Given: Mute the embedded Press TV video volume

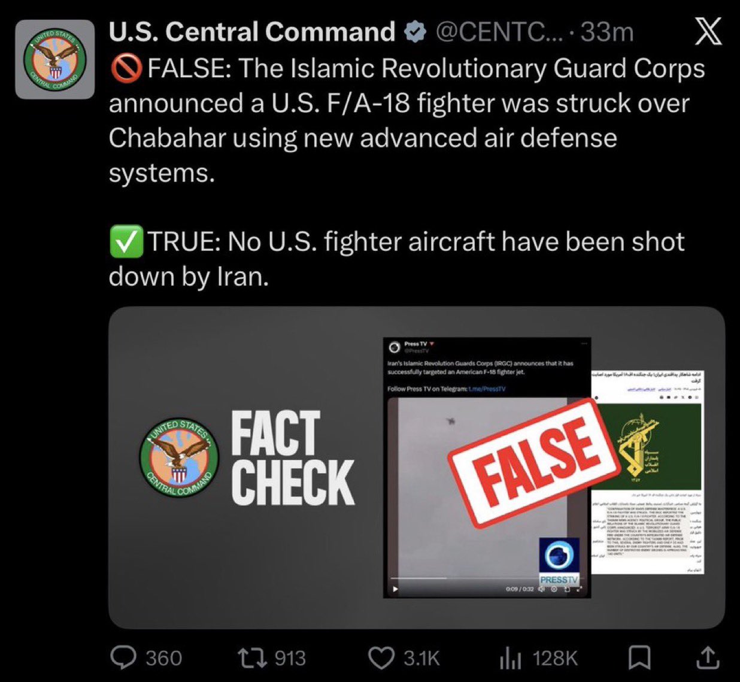Looking at the screenshot, I should pos(541,589).
